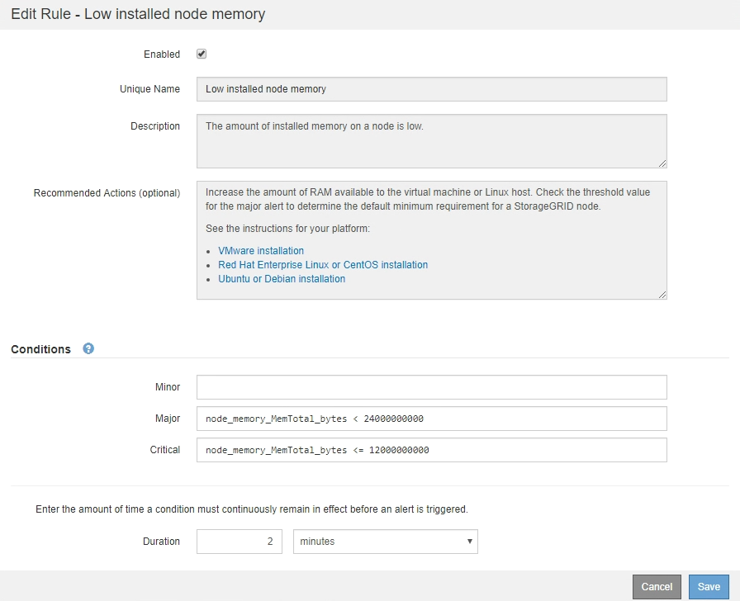Click the Critical condition expression field
Image resolution: width=740 pixels, height=601 pixels.
[x=431, y=450]
